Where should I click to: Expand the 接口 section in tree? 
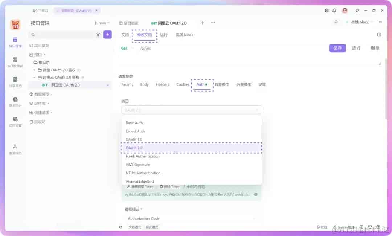tap(45, 54)
